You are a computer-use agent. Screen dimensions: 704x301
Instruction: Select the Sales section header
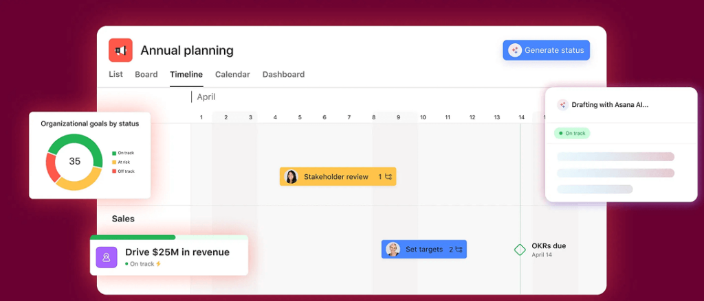[123, 219]
